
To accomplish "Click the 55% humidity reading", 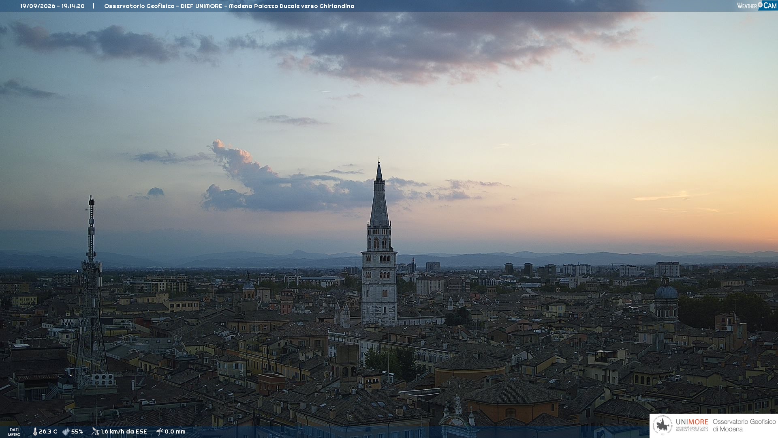I will (77, 432).
